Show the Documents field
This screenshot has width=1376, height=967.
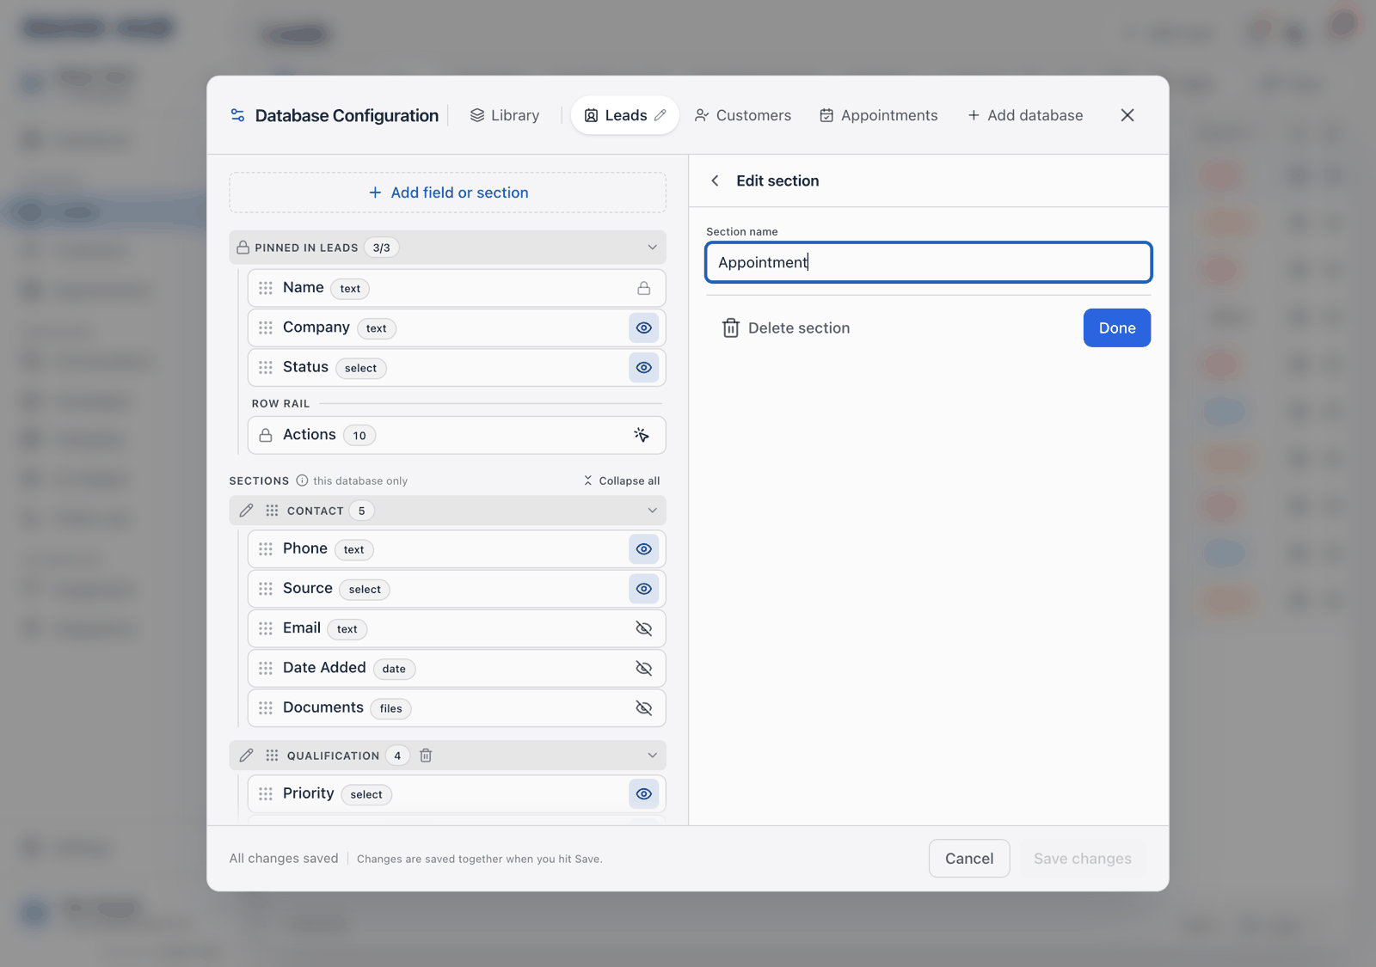pyautogui.click(x=643, y=708)
